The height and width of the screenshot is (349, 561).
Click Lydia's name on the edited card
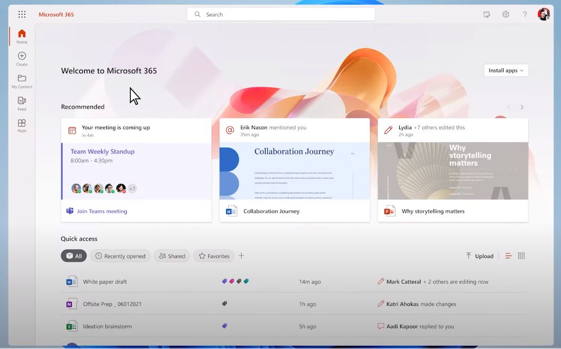(405, 127)
